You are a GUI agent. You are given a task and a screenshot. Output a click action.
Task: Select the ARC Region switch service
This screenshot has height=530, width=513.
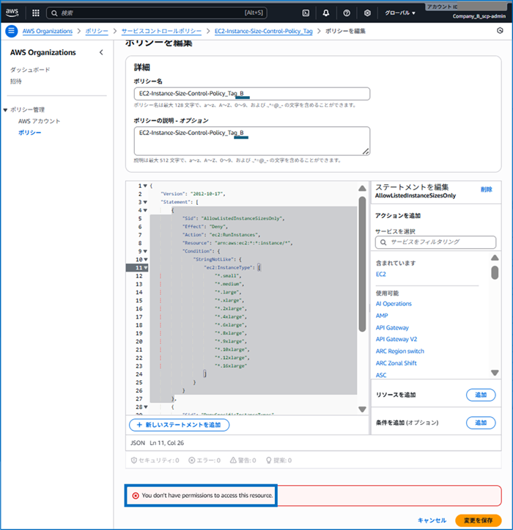coord(400,351)
